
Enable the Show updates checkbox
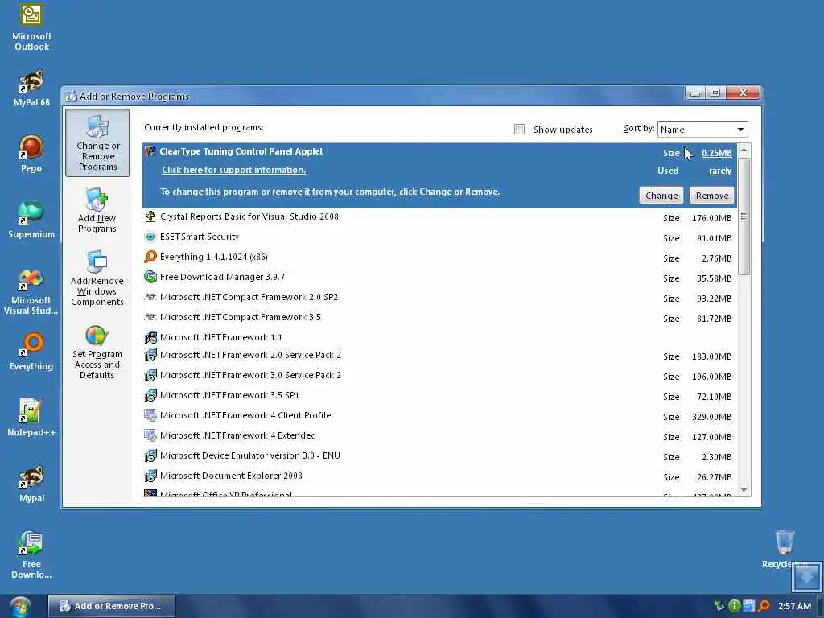tap(519, 130)
